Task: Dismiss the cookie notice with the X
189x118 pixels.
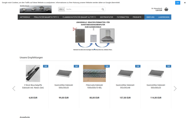Action: (185, 3)
